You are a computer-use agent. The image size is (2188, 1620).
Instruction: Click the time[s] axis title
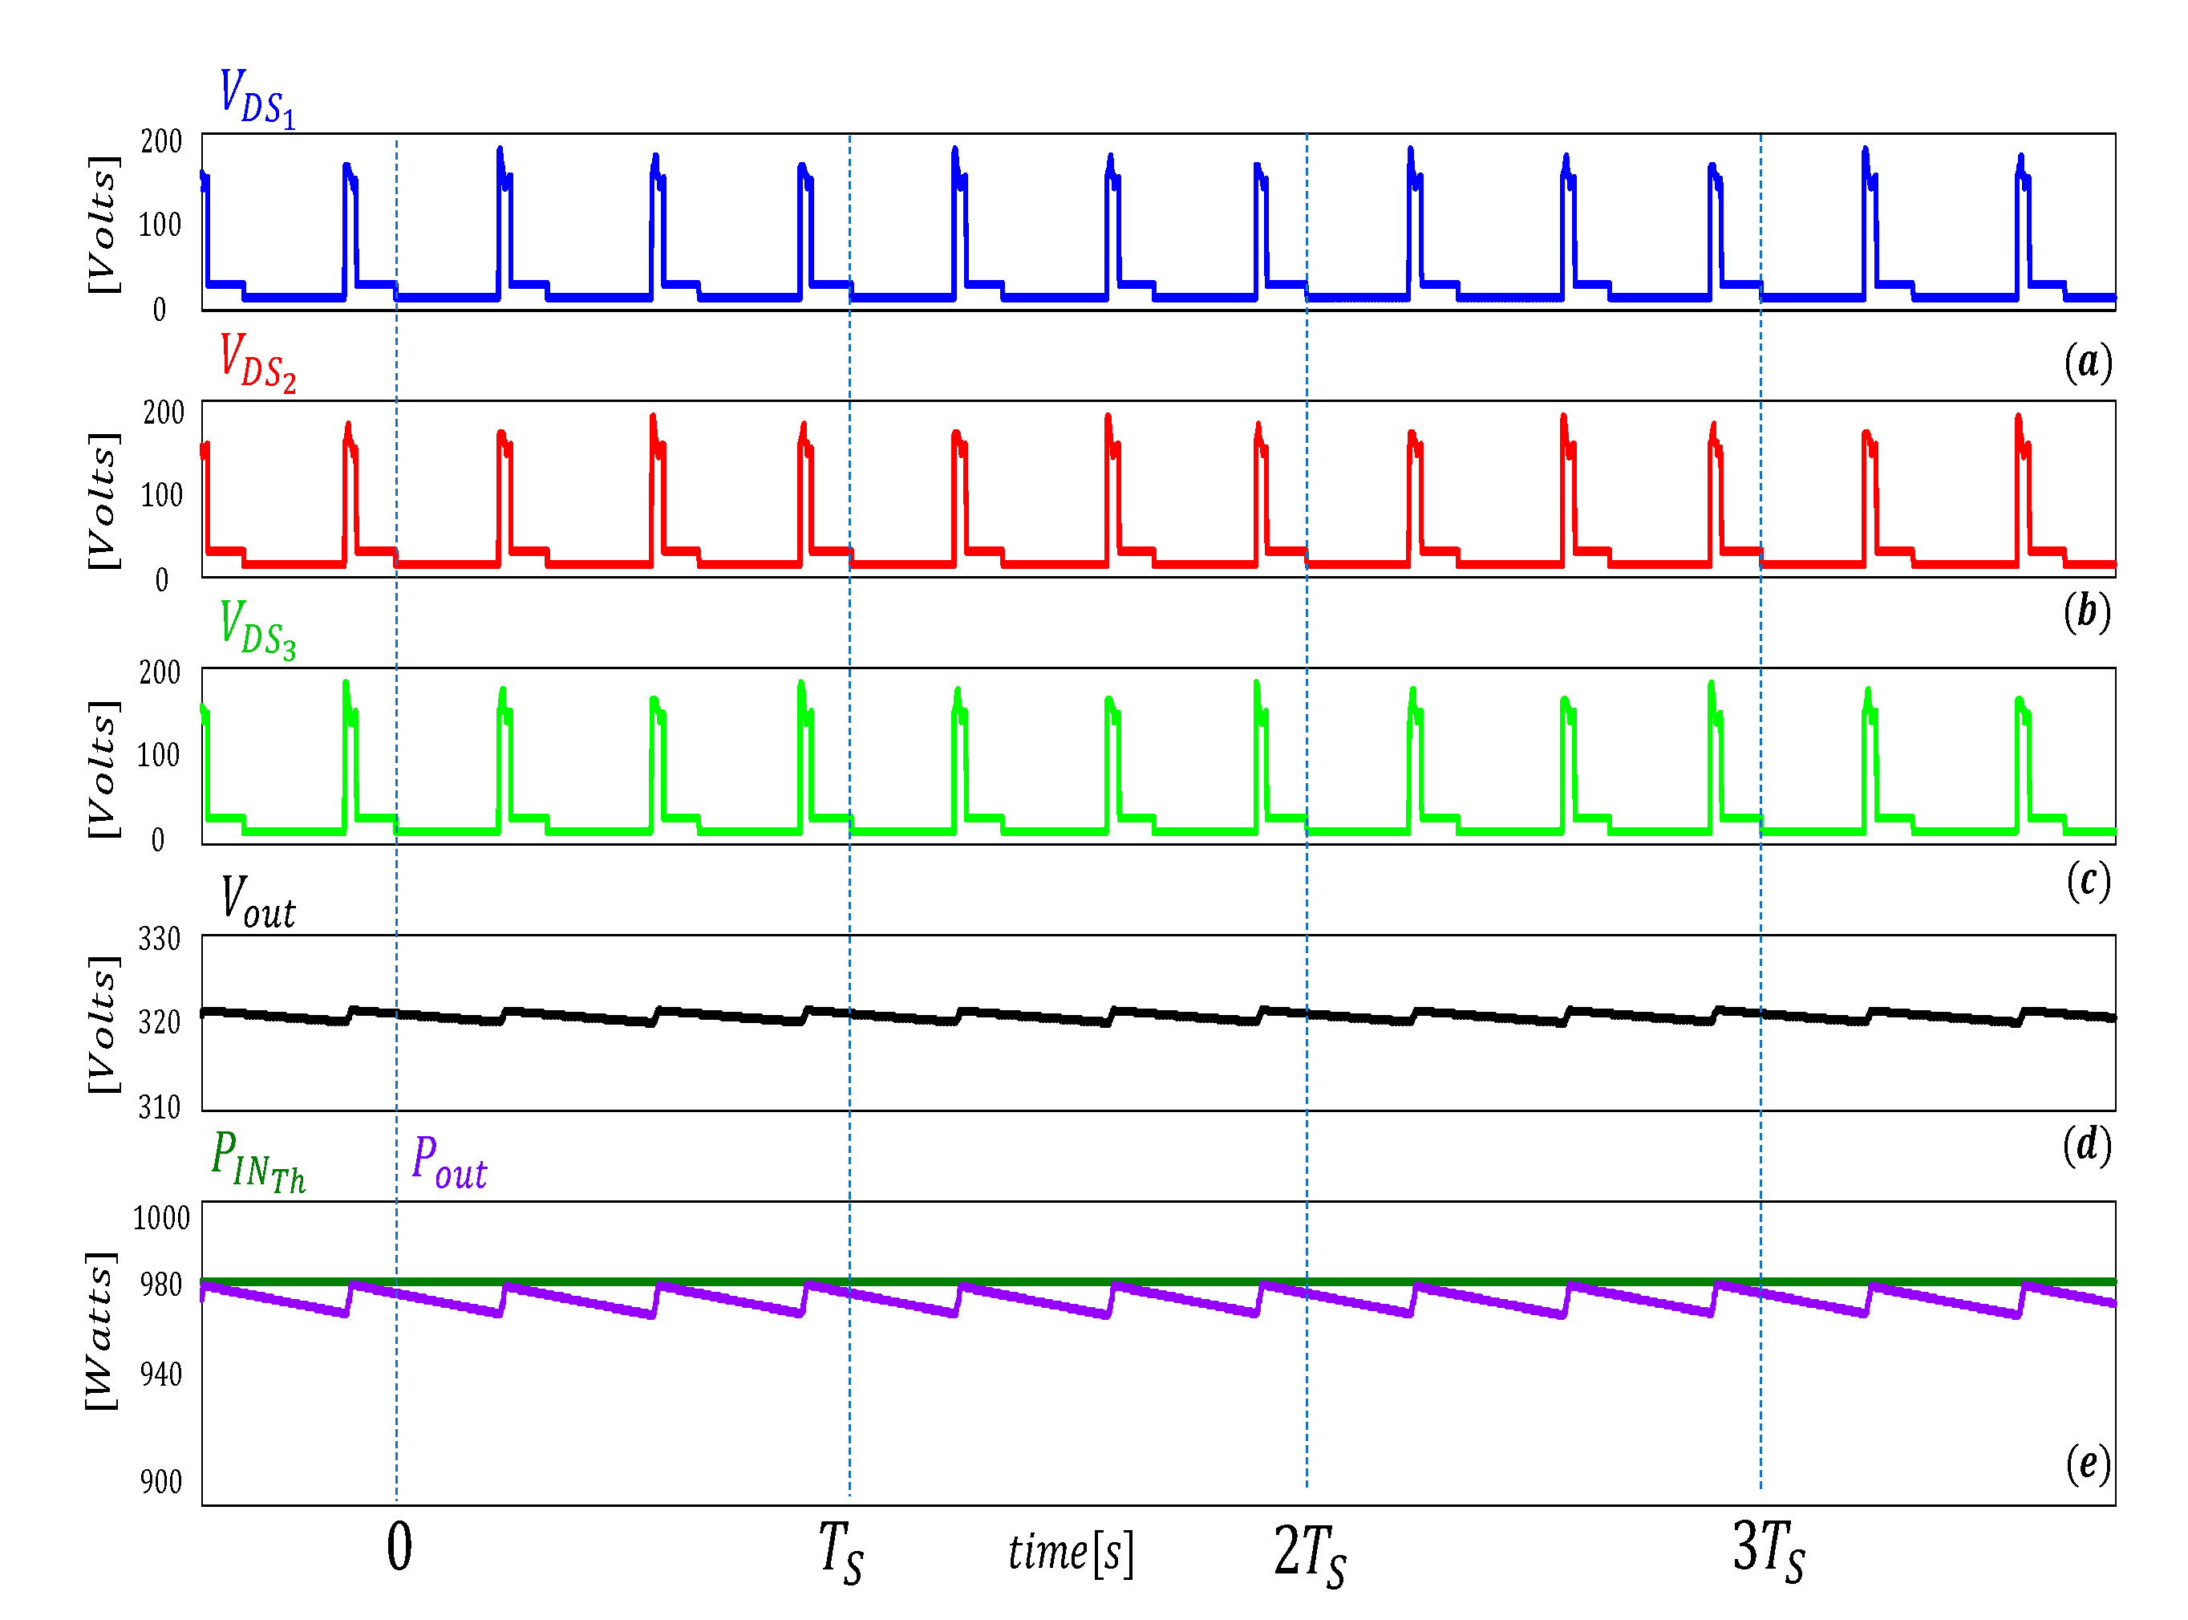click(x=1071, y=1553)
